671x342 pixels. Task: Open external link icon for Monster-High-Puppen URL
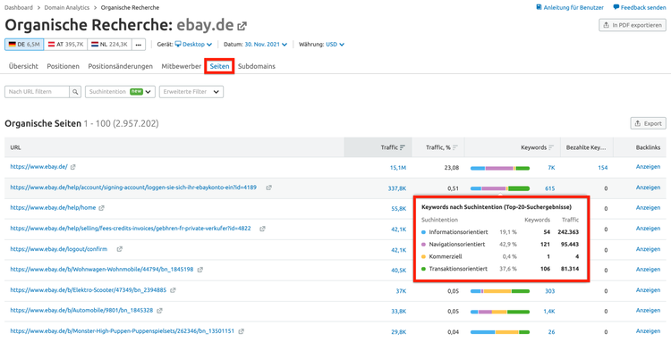pyautogui.click(x=241, y=331)
